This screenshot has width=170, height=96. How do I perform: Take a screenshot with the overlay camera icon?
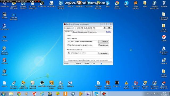[x=33, y=1]
